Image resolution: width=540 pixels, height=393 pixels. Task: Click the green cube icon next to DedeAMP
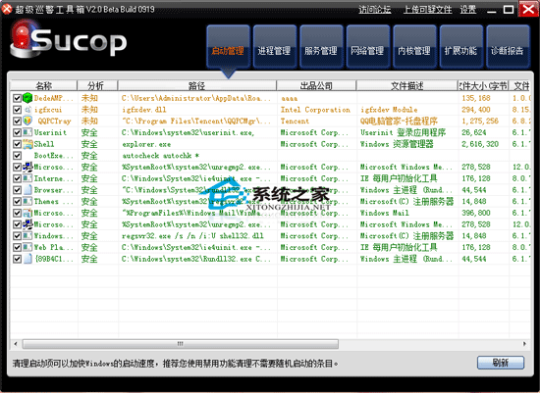tap(27, 98)
